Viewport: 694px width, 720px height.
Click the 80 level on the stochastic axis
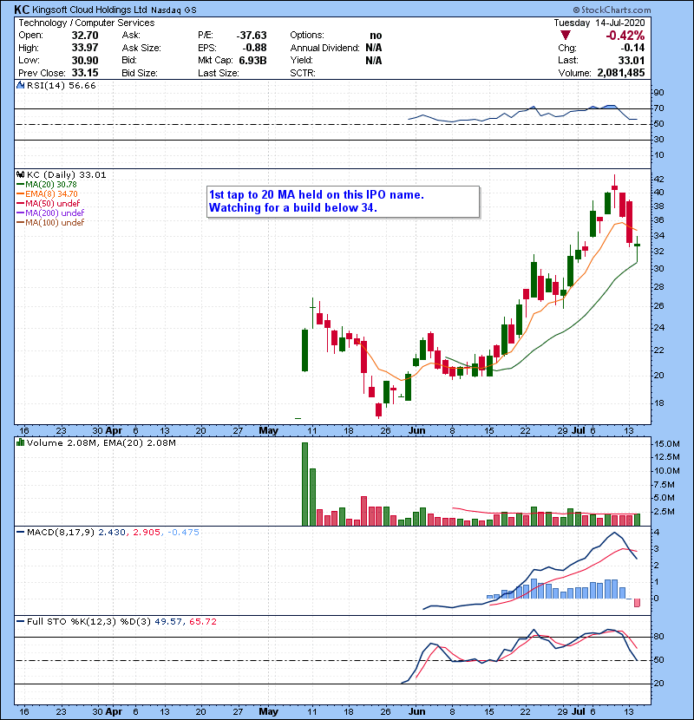click(x=658, y=637)
